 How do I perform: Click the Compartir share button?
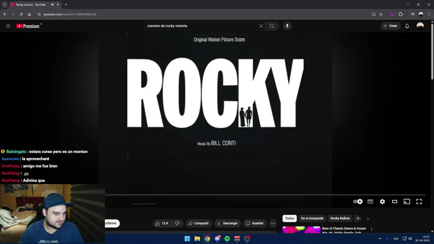[199, 223]
